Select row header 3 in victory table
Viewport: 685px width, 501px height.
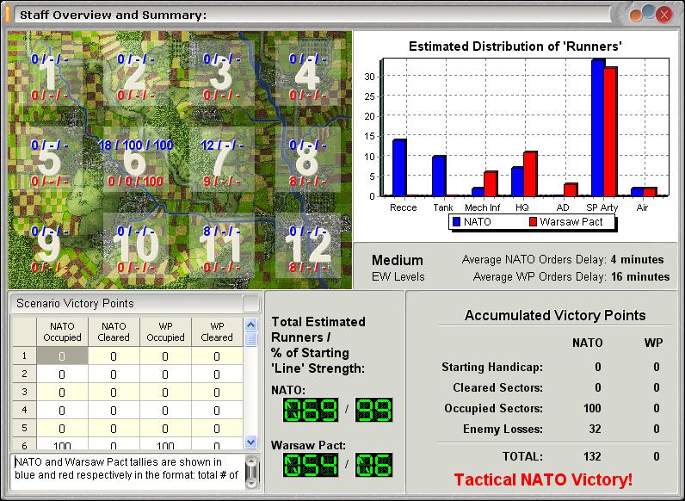(24, 393)
